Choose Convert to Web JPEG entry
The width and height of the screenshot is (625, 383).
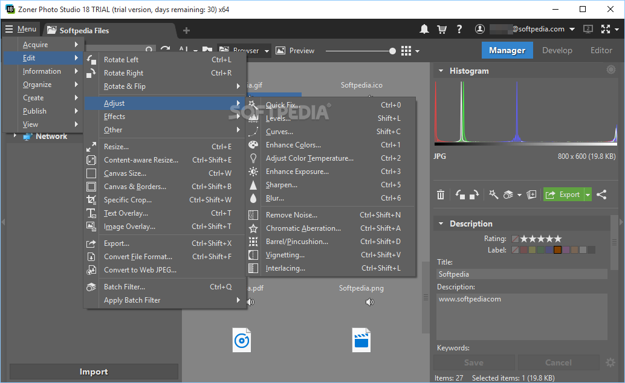(x=164, y=270)
